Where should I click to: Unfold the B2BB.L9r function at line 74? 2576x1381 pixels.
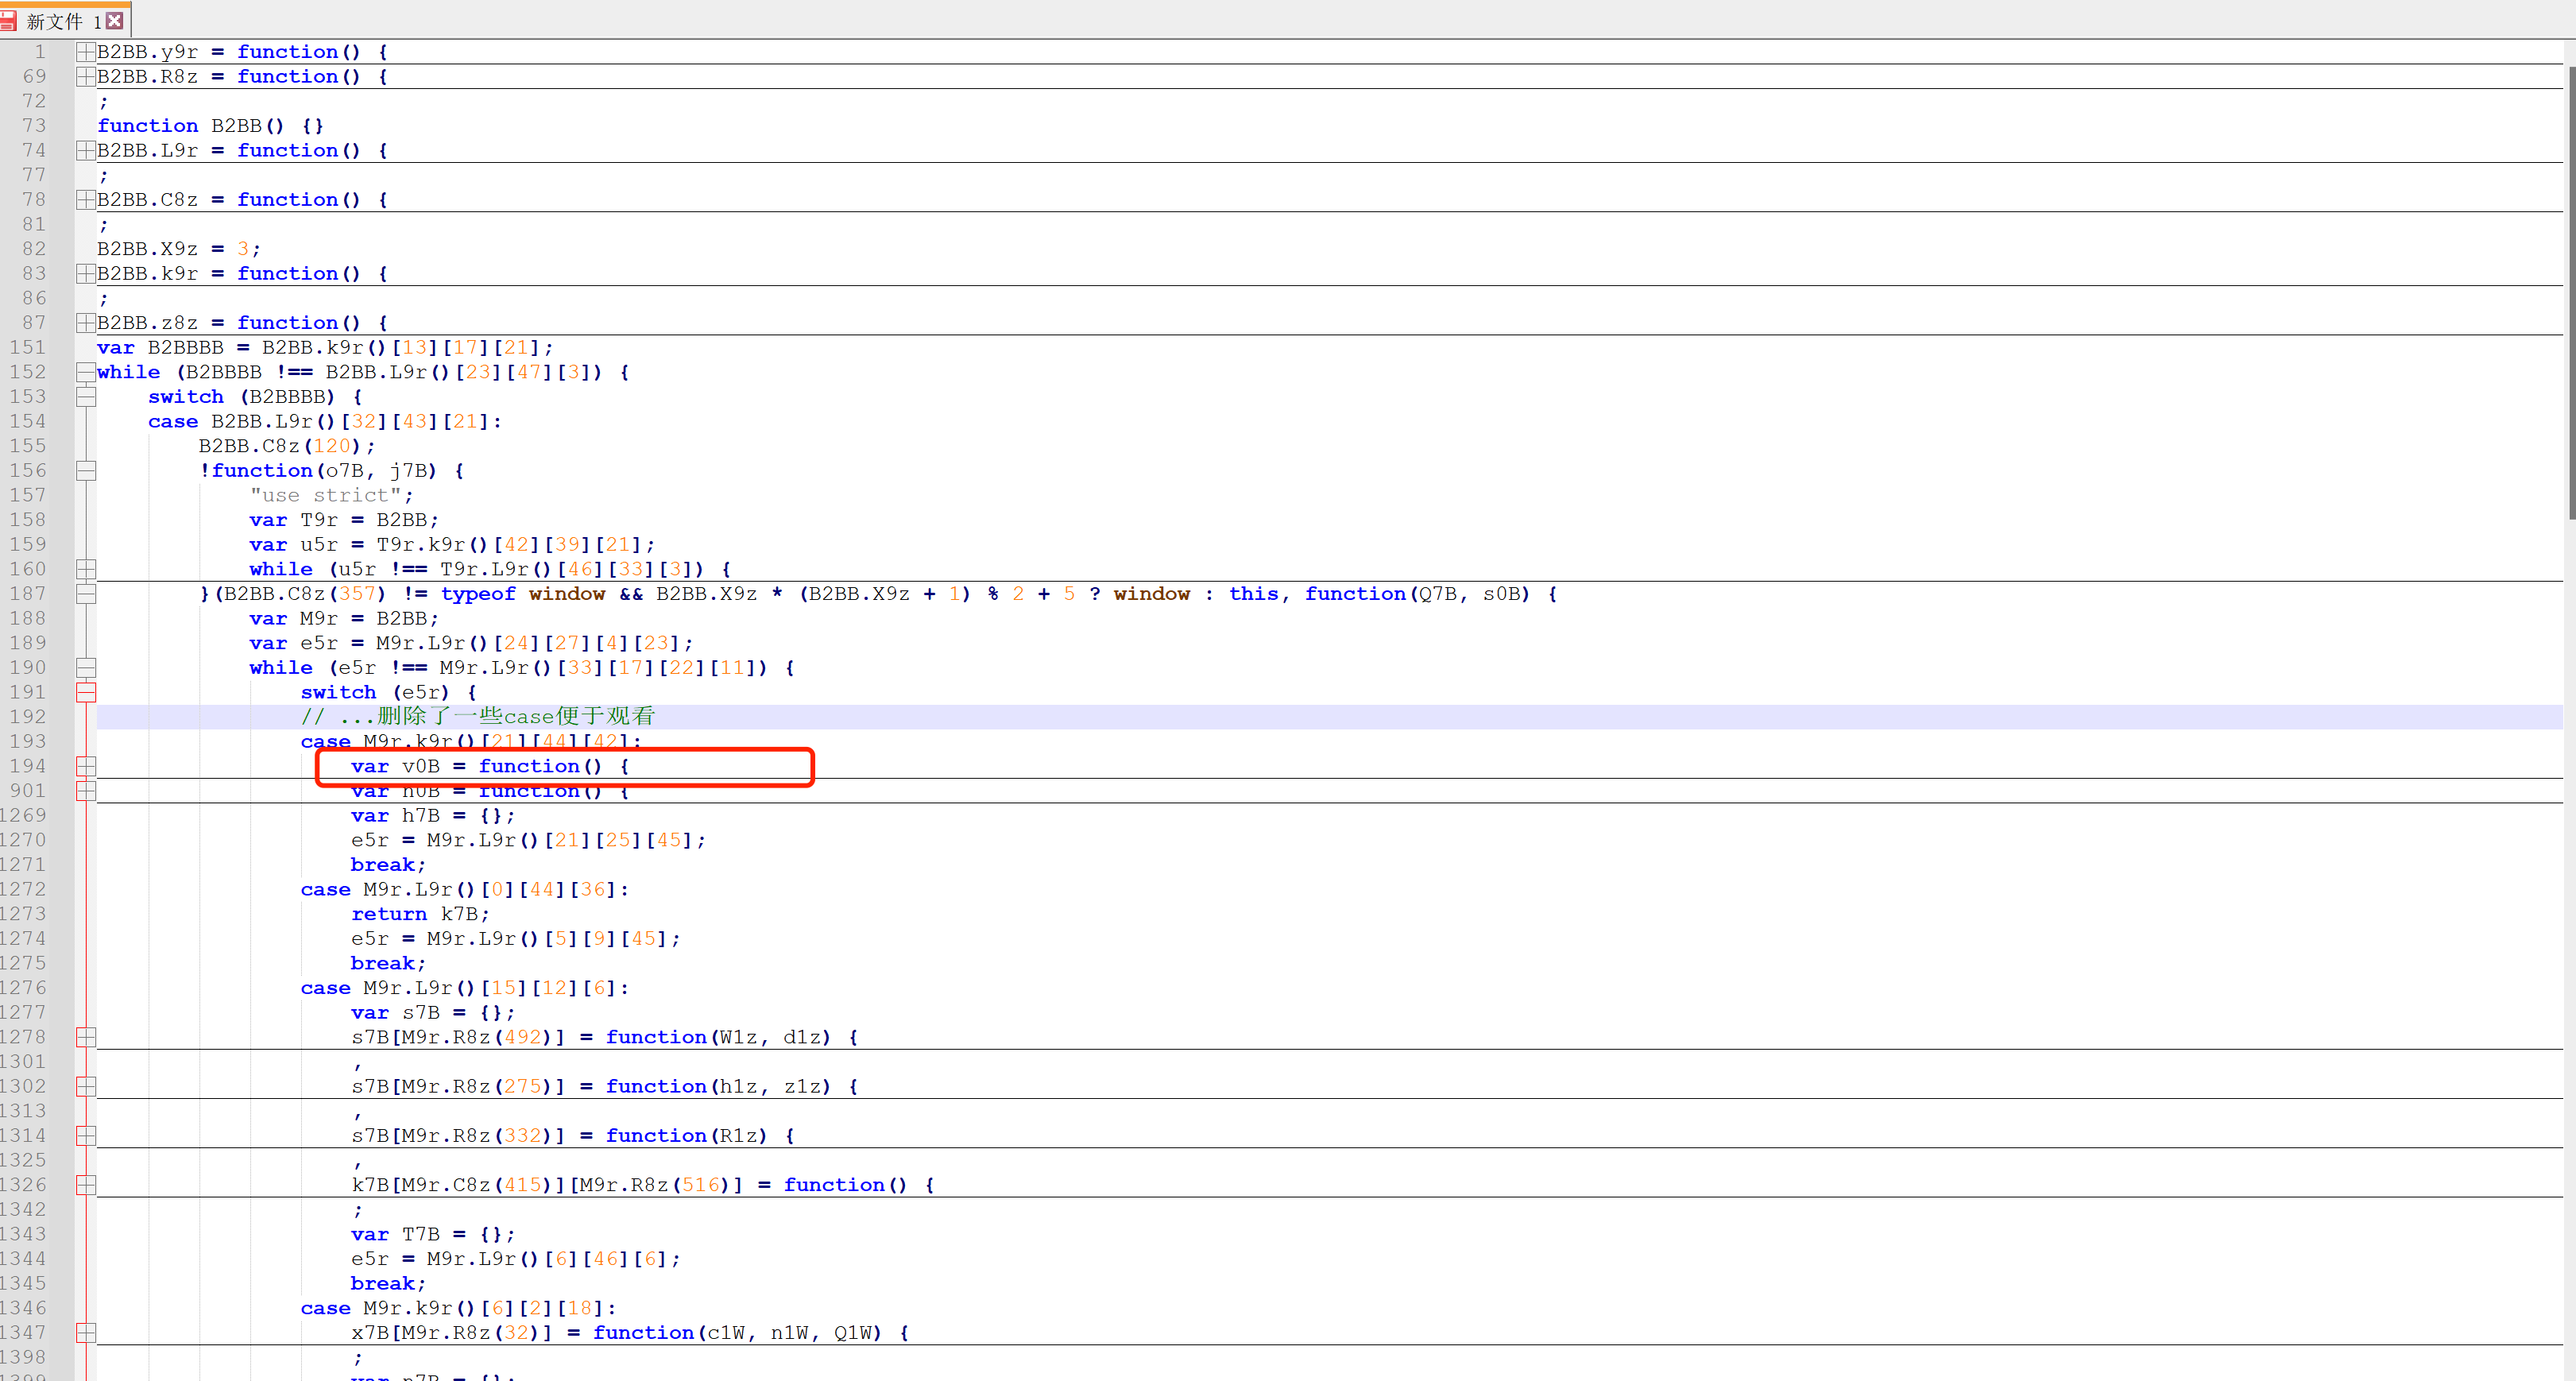point(86,151)
